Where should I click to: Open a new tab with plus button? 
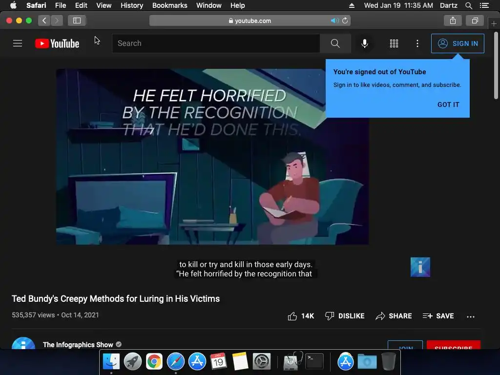(494, 23)
